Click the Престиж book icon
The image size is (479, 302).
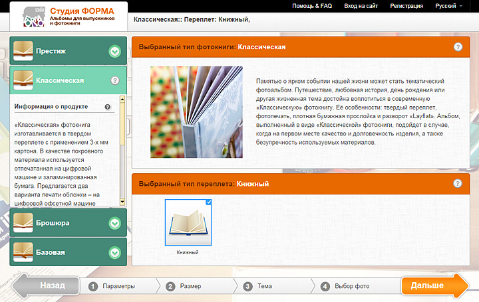pyautogui.click(x=23, y=50)
